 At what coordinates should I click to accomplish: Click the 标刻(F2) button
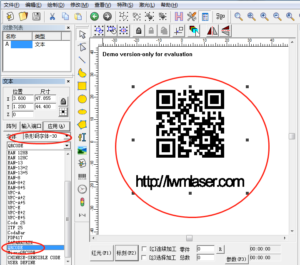(x=127, y=253)
